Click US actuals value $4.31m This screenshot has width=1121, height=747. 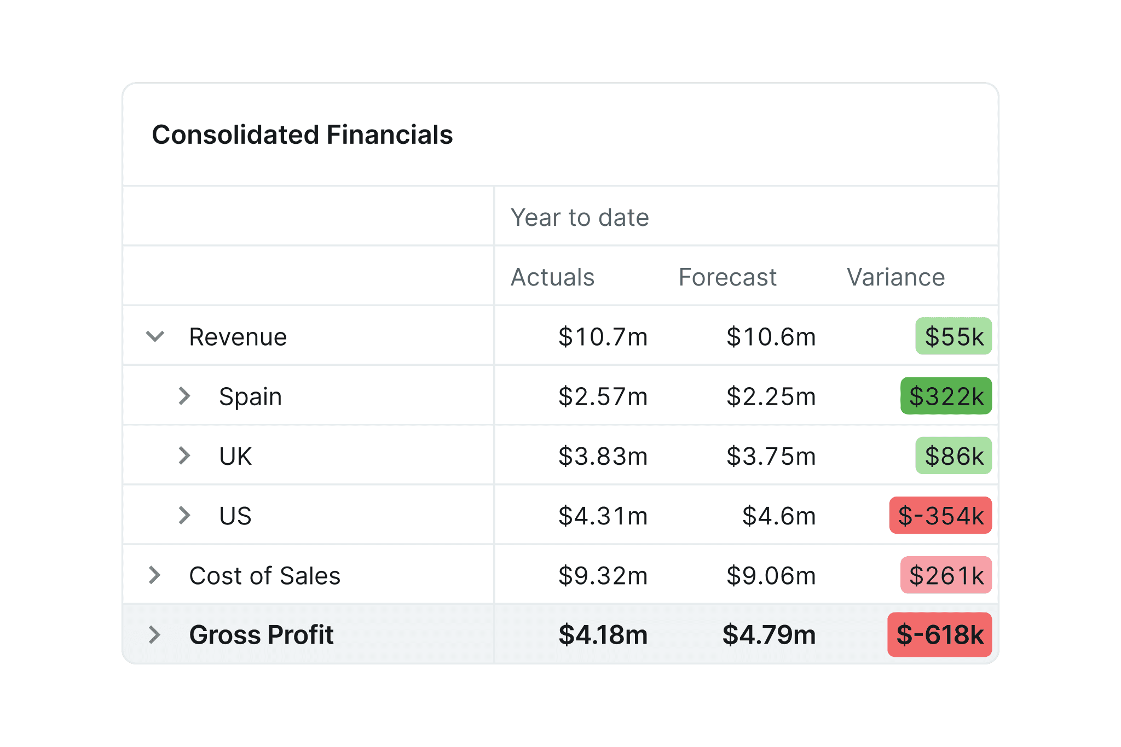[603, 516]
